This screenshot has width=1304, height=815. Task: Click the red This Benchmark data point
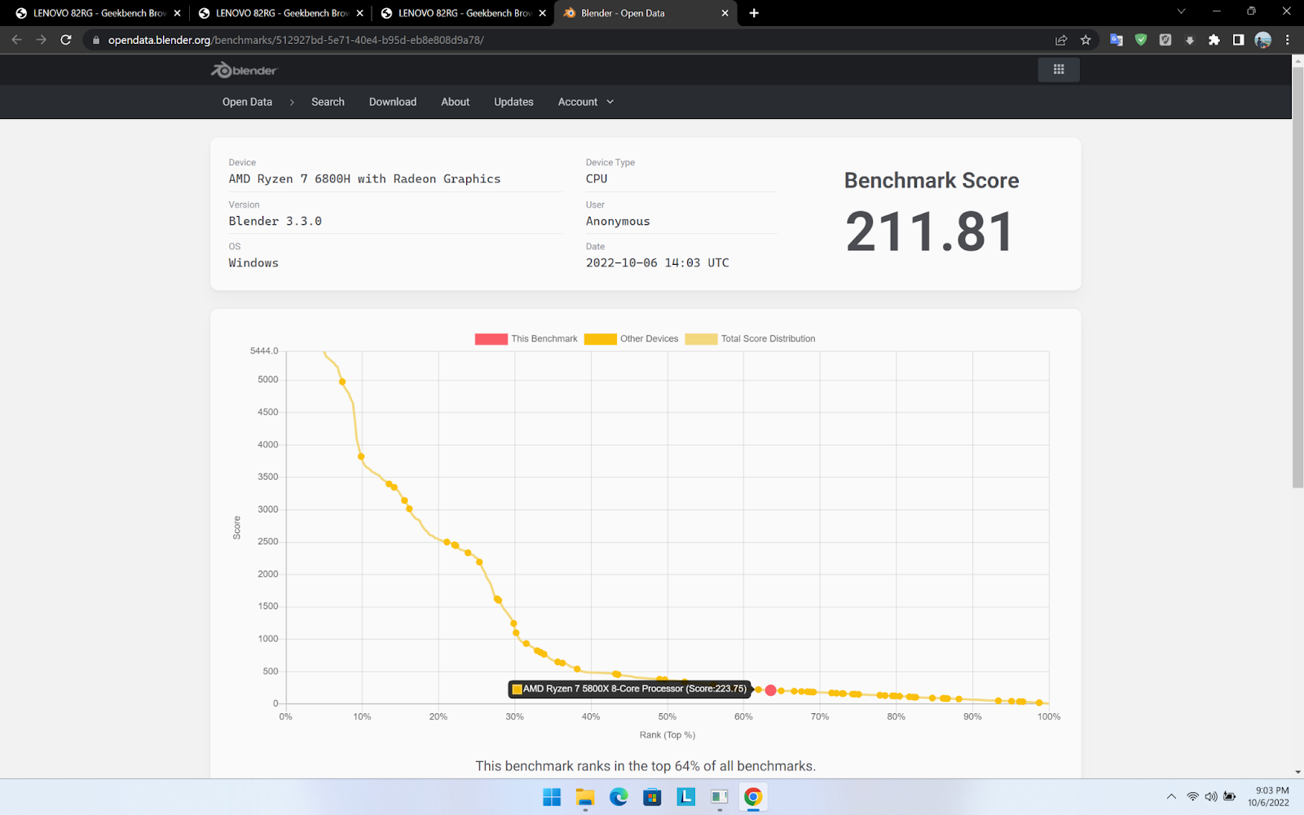pos(771,690)
